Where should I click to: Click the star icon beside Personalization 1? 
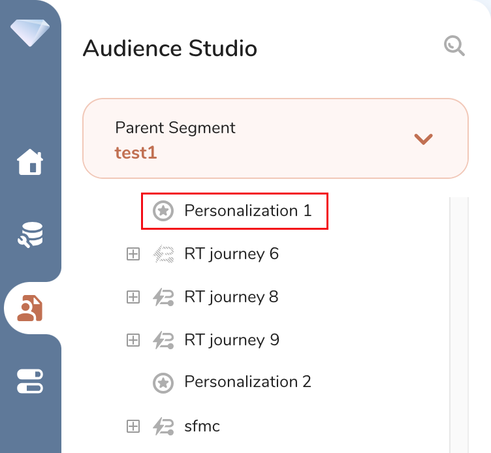163,211
